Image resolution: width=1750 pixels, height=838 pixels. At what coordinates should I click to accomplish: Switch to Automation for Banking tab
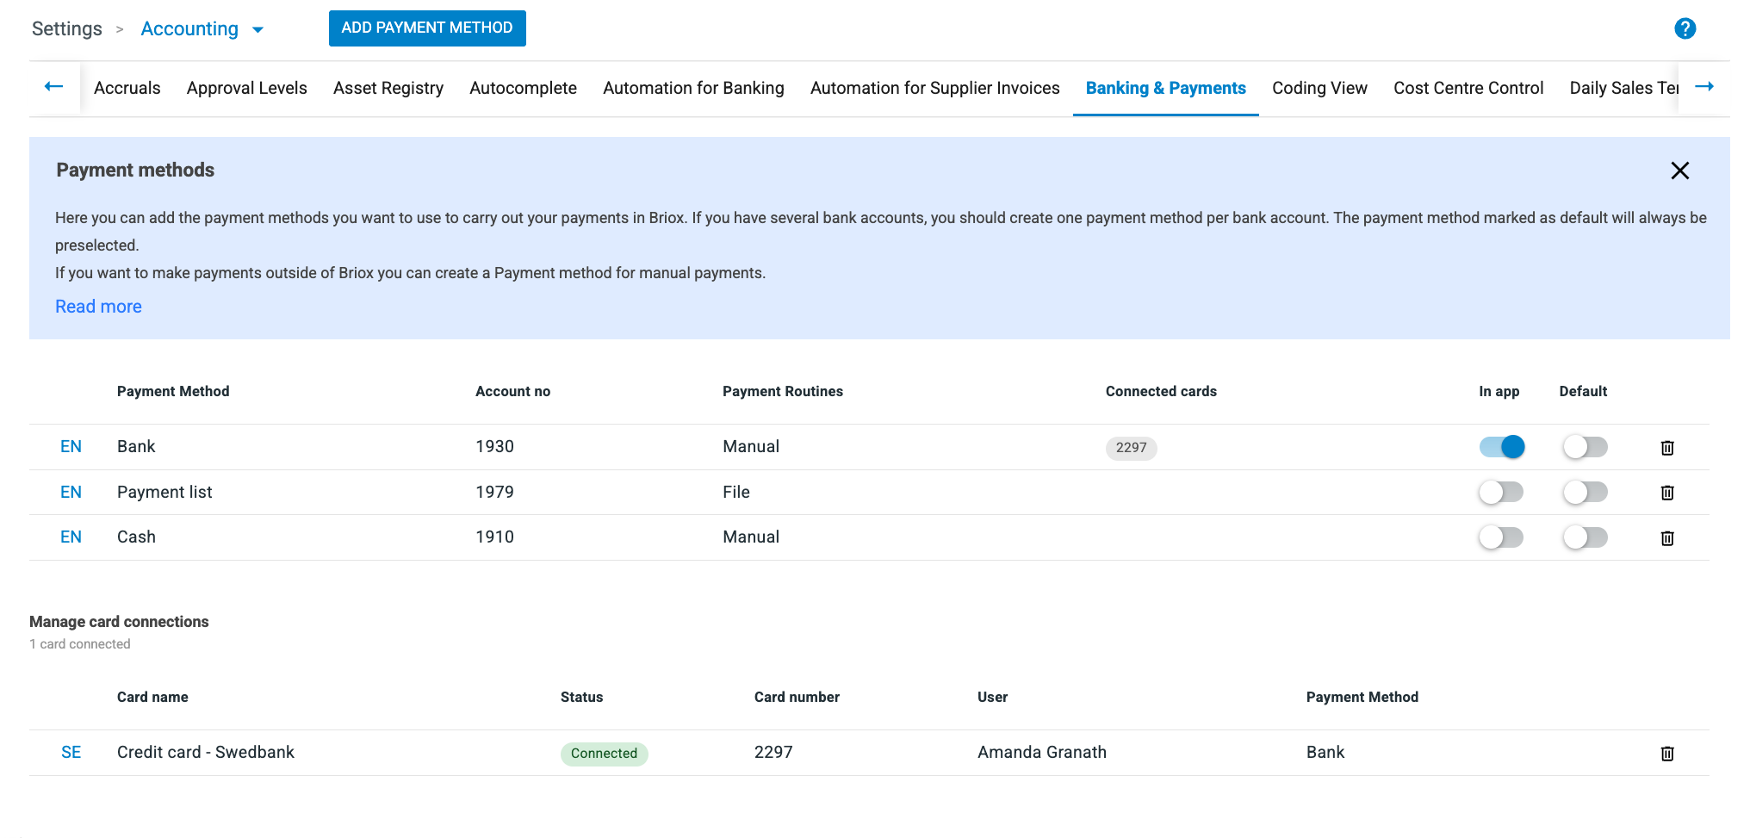pyautogui.click(x=692, y=88)
